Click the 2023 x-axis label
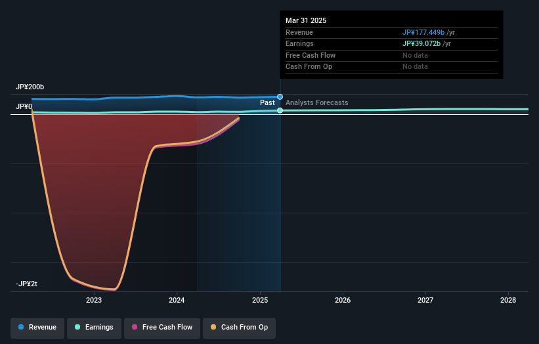Image resolution: width=539 pixels, height=344 pixels. 94,300
